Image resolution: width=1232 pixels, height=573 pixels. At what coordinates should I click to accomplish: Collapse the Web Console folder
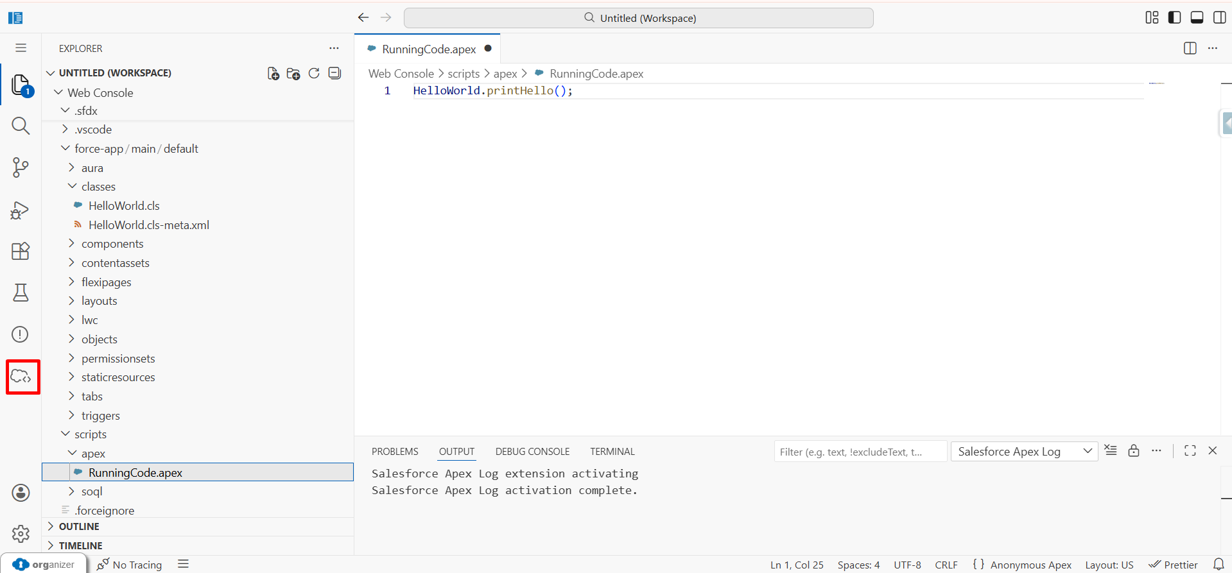[100, 92]
